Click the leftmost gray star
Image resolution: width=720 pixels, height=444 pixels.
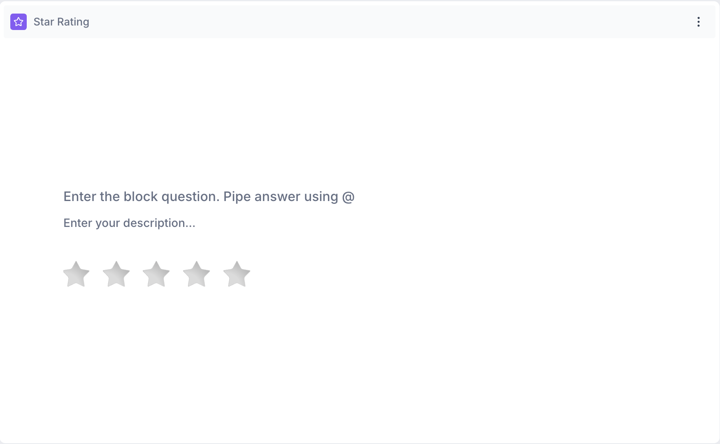coord(77,274)
